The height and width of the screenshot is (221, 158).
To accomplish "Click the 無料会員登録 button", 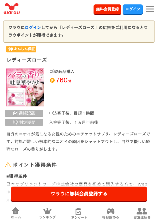I will point(107,9).
